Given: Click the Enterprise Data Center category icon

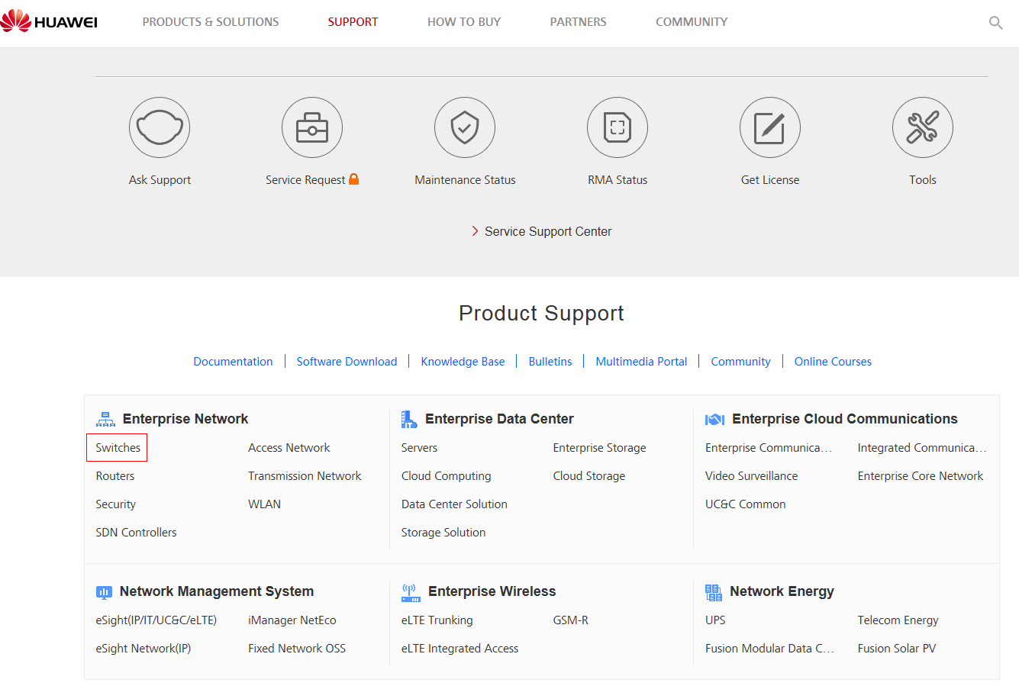Looking at the screenshot, I should coord(409,419).
